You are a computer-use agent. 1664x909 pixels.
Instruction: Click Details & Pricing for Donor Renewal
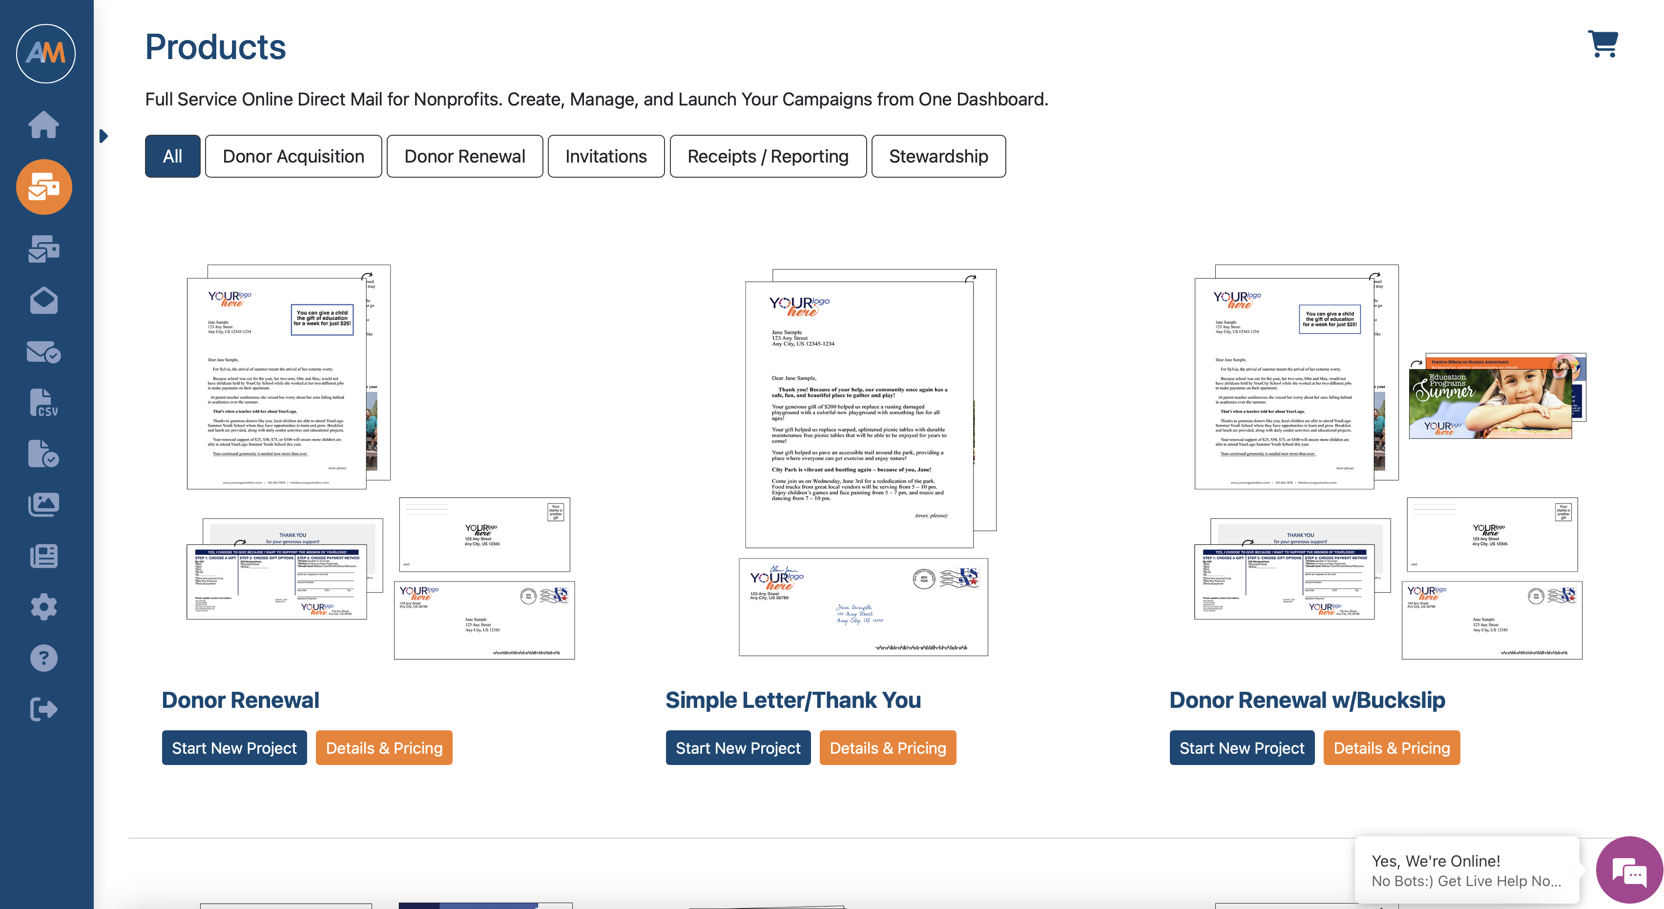pyautogui.click(x=383, y=748)
